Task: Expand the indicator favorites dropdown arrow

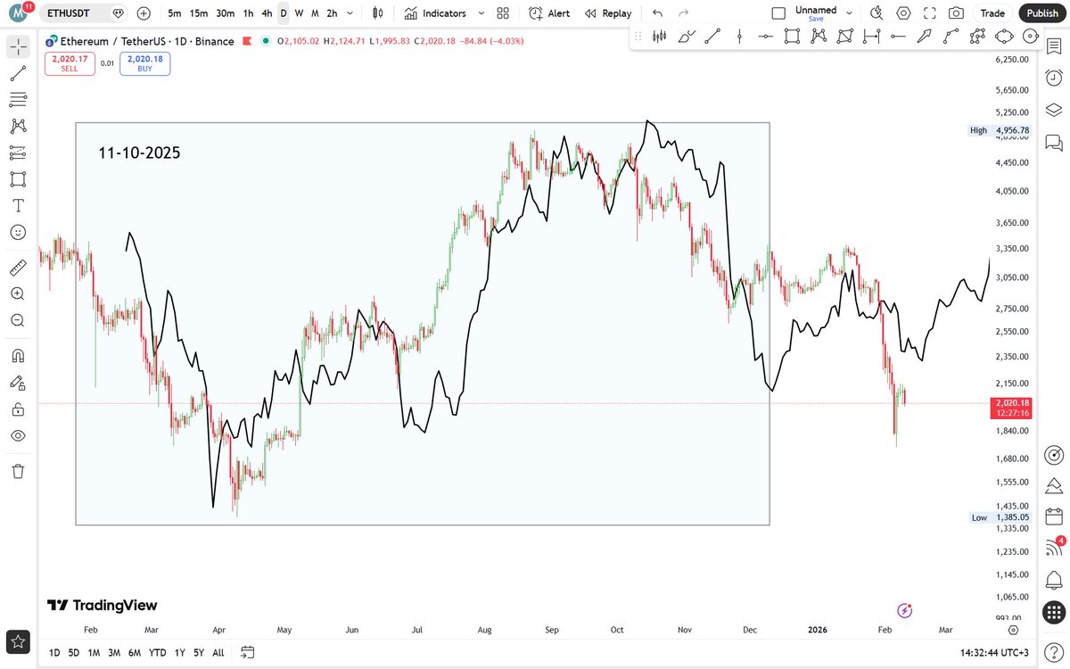Action: (x=481, y=13)
